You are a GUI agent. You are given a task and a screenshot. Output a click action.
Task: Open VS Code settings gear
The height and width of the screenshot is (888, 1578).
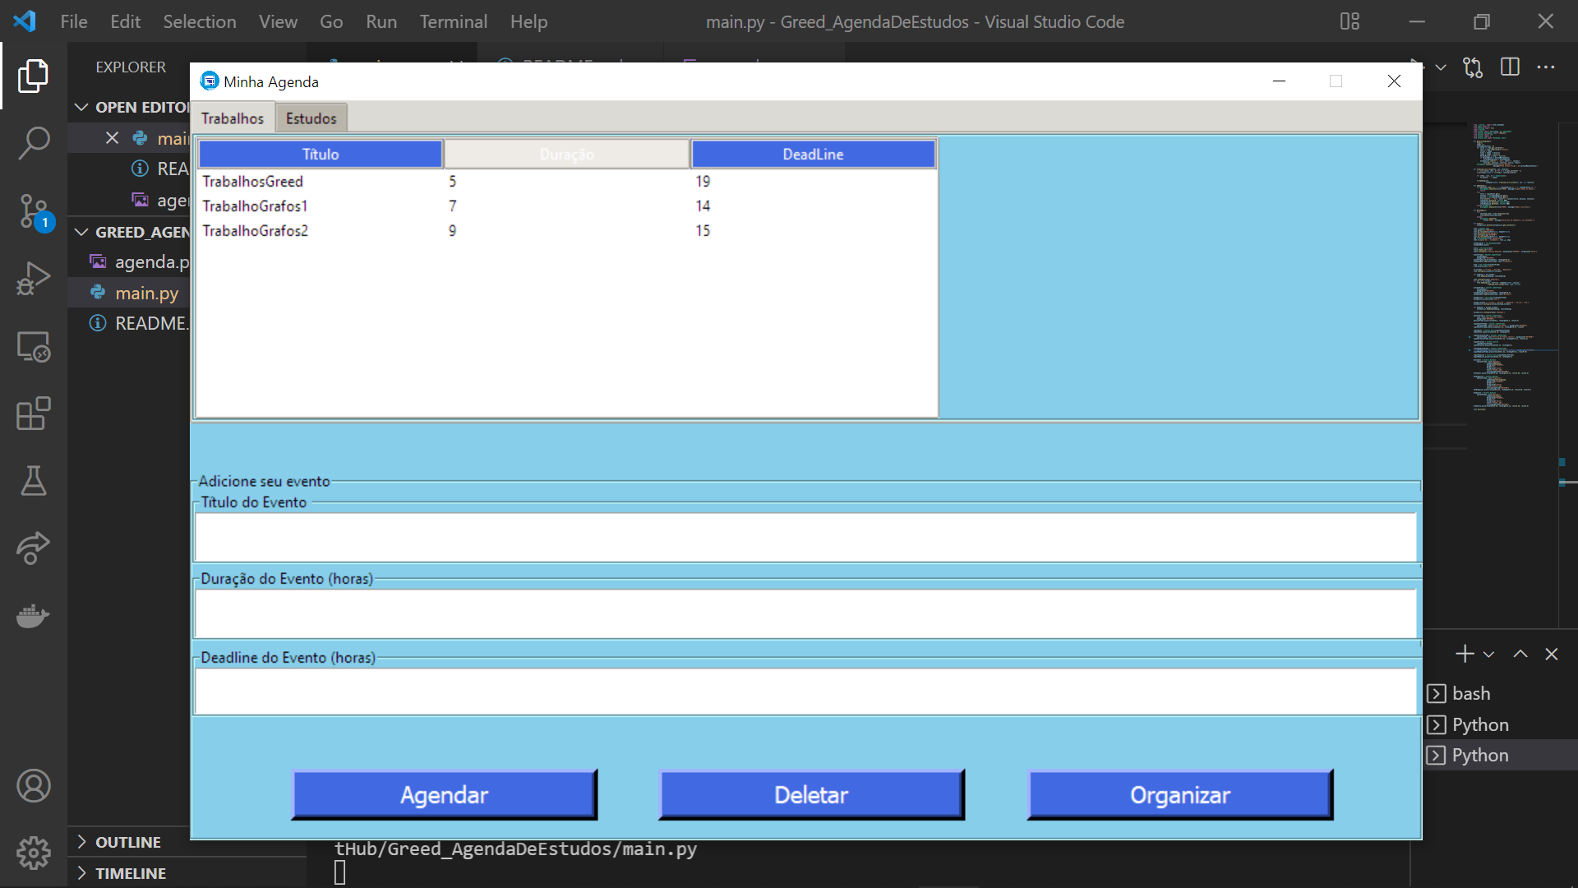[x=33, y=853]
